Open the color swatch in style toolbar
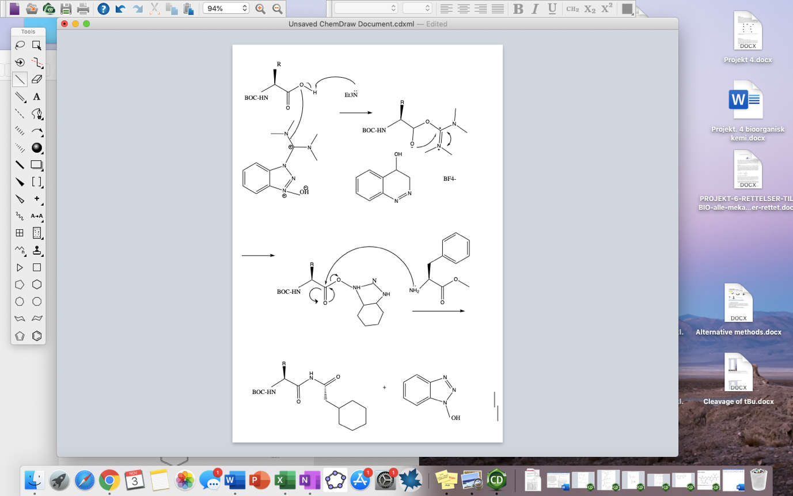This screenshot has width=793, height=496. click(627, 9)
